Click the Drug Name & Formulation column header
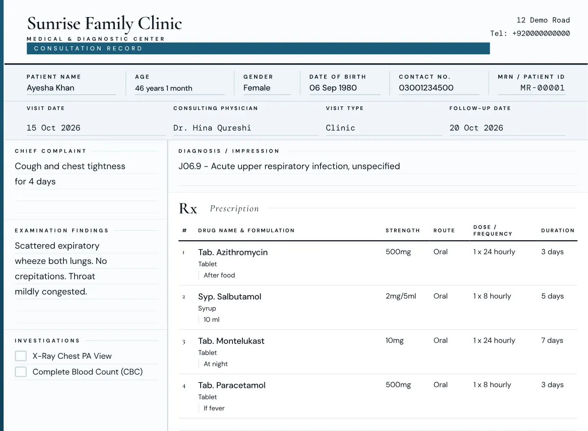 [246, 230]
